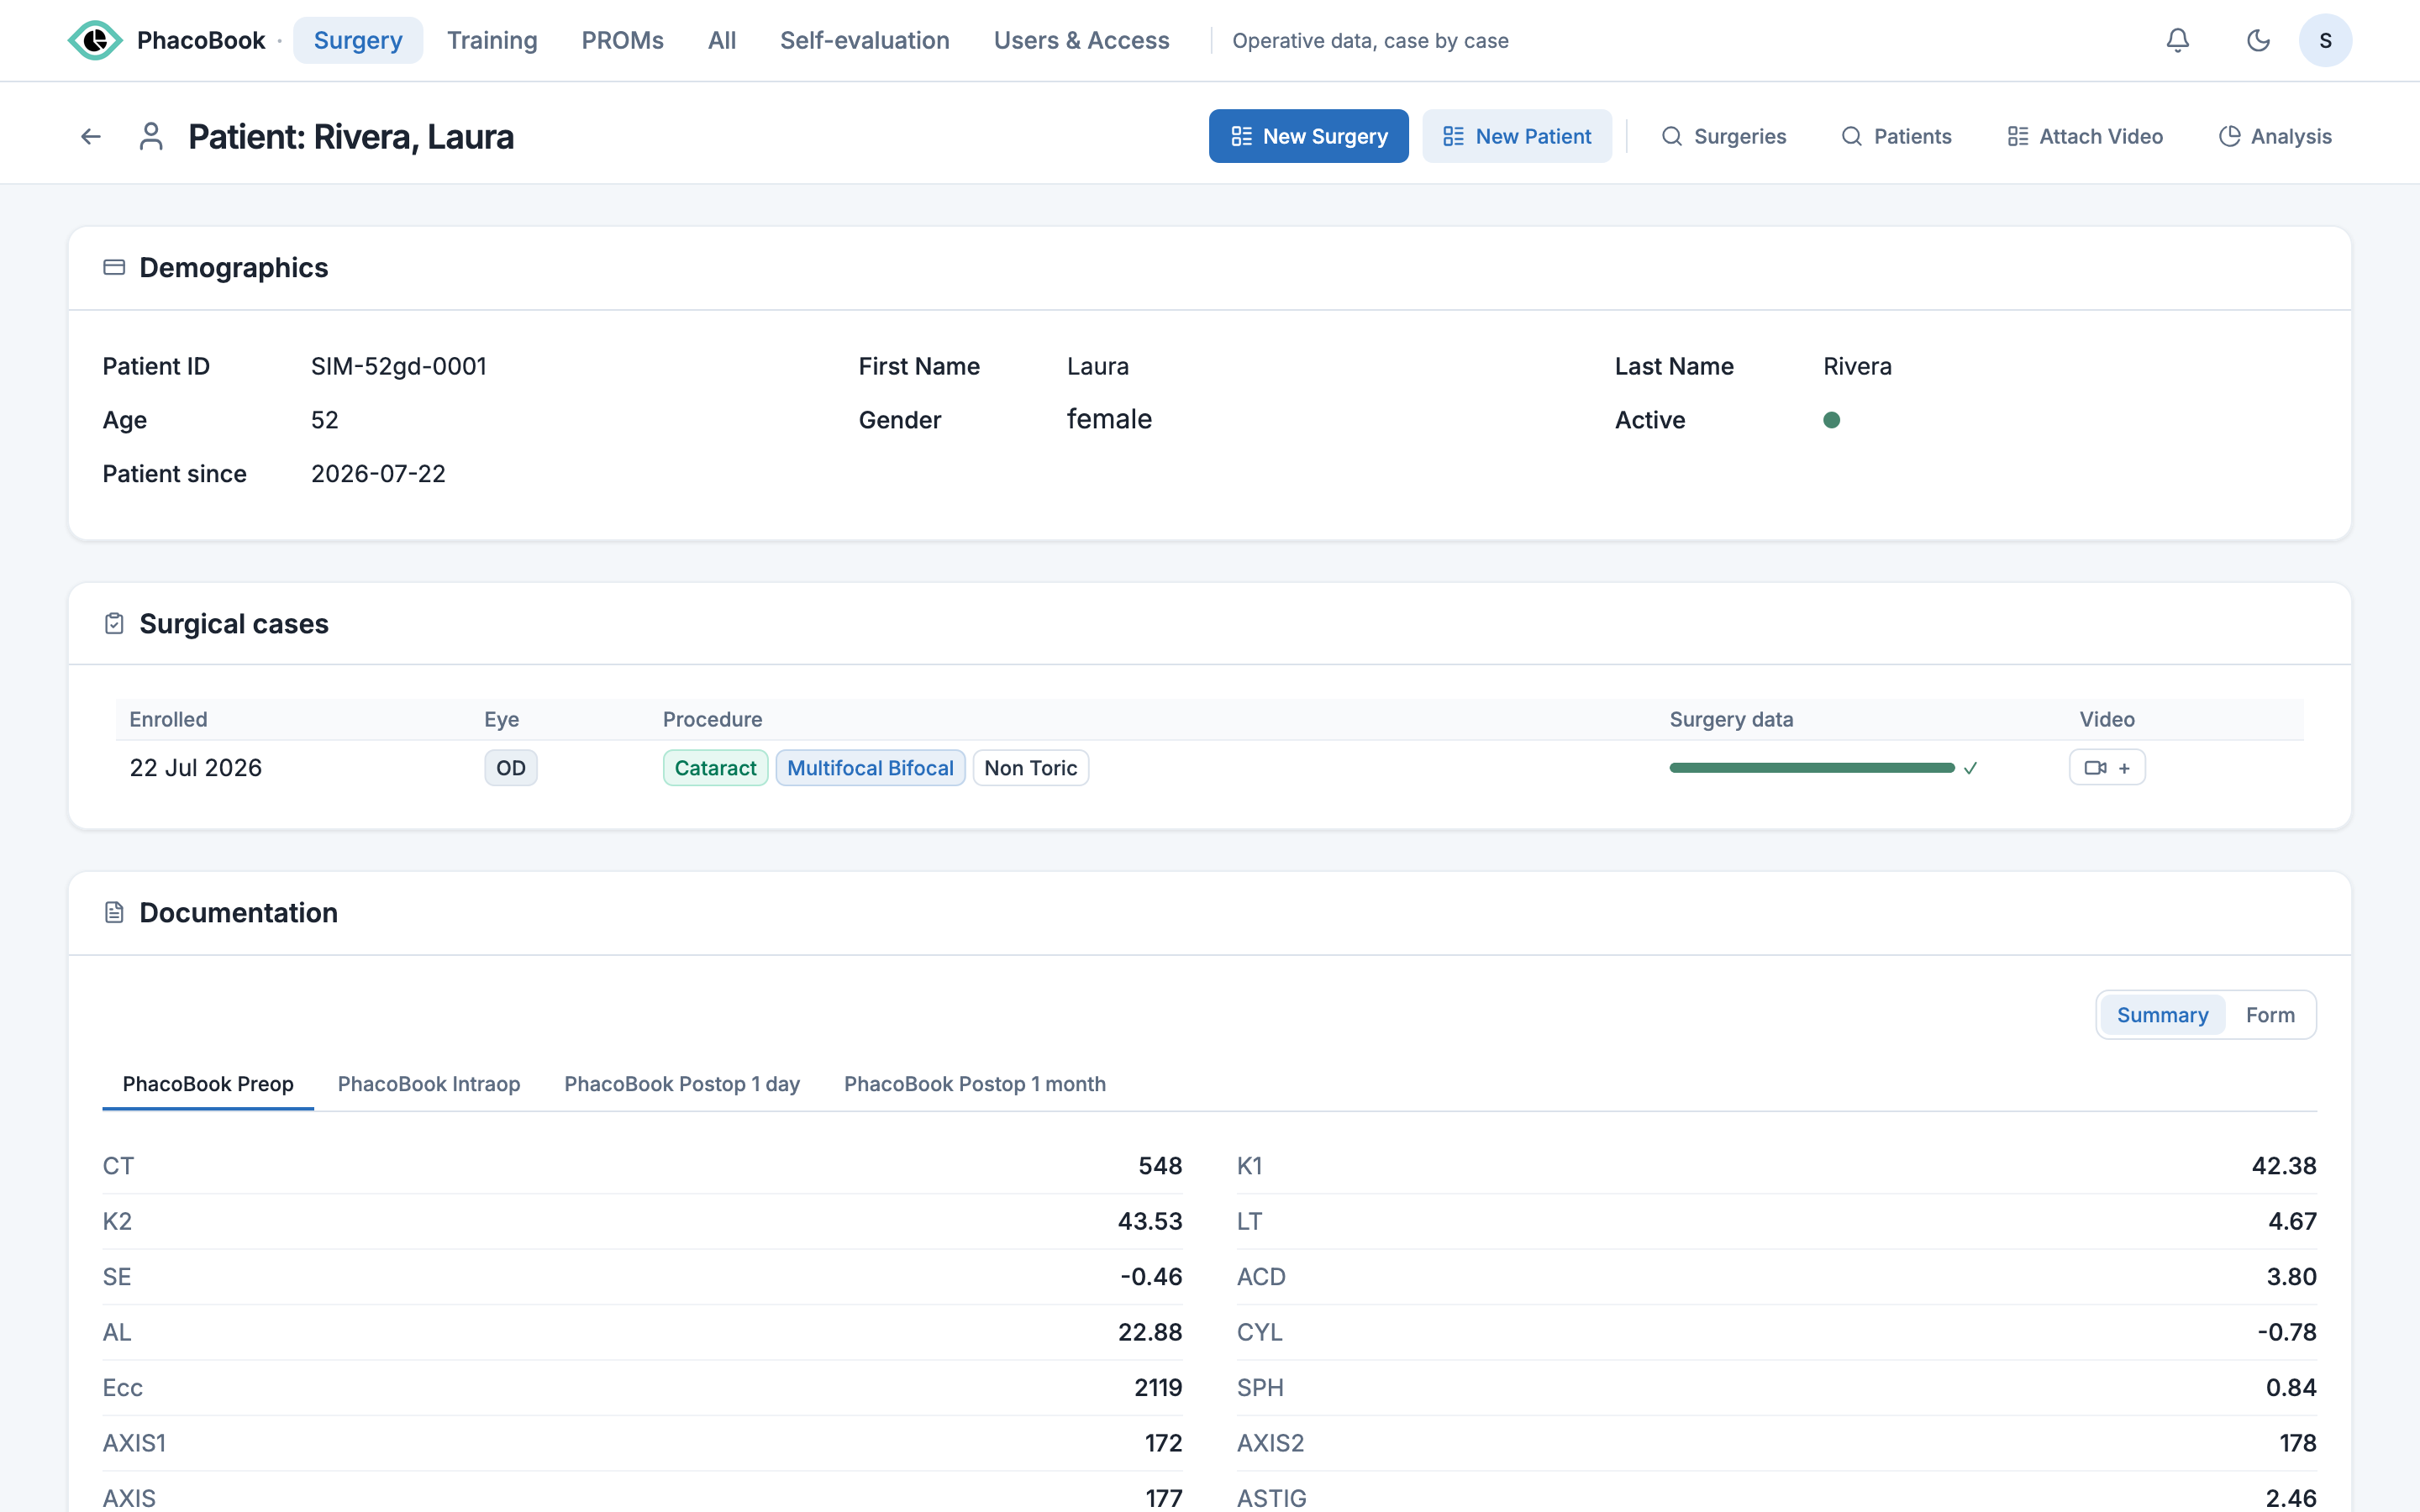Screen dimensions: 2420x1512
Task: Add video with the camera plus button
Action: coord(2107,767)
